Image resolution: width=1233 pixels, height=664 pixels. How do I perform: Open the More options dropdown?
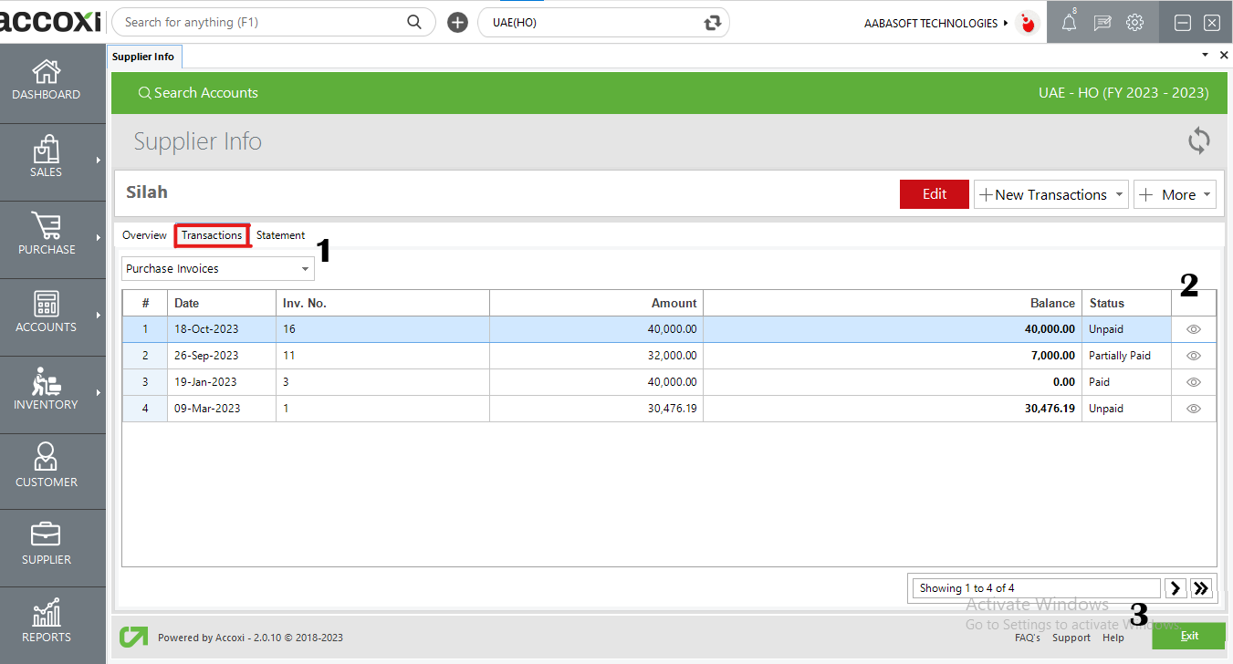pyautogui.click(x=1175, y=194)
